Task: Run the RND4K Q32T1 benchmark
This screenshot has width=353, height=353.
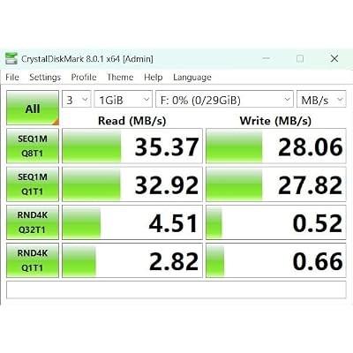Action: point(33,222)
